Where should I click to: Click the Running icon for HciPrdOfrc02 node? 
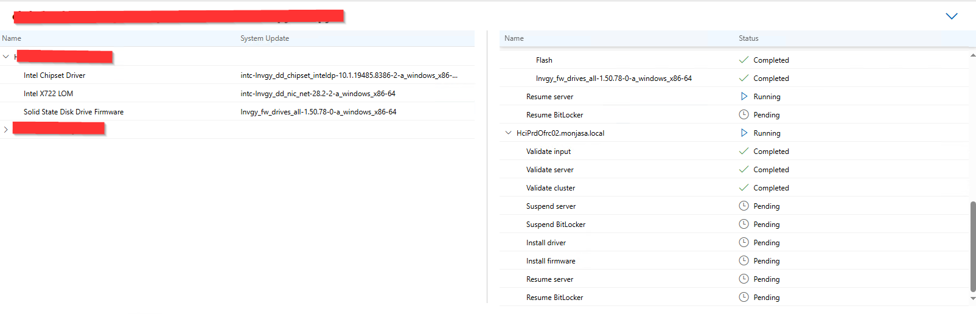pyautogui.click(x=744, y=133)
